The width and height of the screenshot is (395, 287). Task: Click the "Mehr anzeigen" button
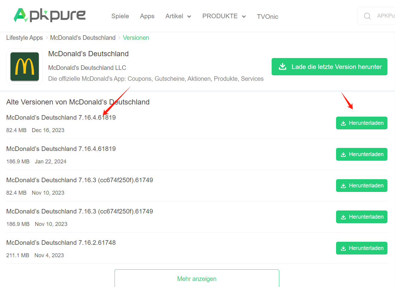pos(197,278)
